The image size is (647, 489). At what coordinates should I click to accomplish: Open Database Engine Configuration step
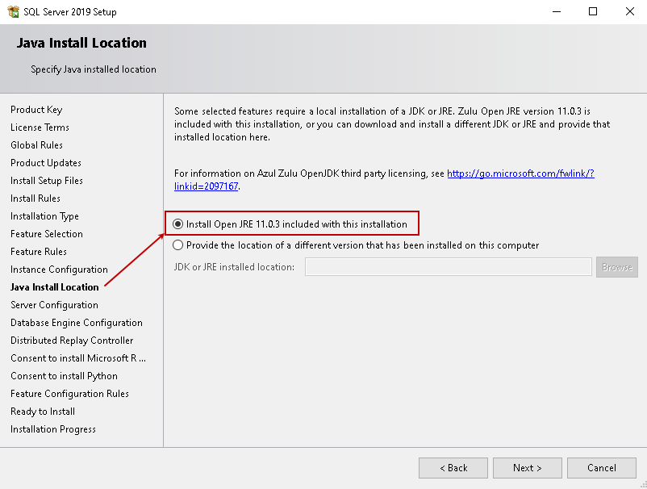[x=77, y=323]
